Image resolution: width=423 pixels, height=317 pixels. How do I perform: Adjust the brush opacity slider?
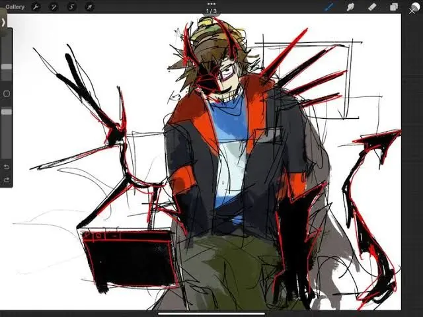click(x=7, y=112)
